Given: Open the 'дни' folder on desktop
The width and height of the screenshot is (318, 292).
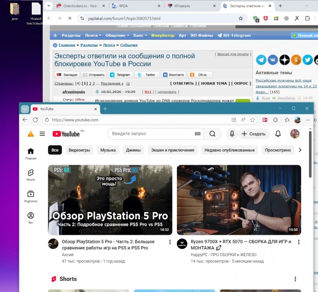Looking at the screenshot, I should point(14,11).
